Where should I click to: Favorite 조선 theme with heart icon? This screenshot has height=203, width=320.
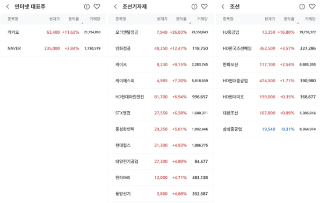point(312,6)
